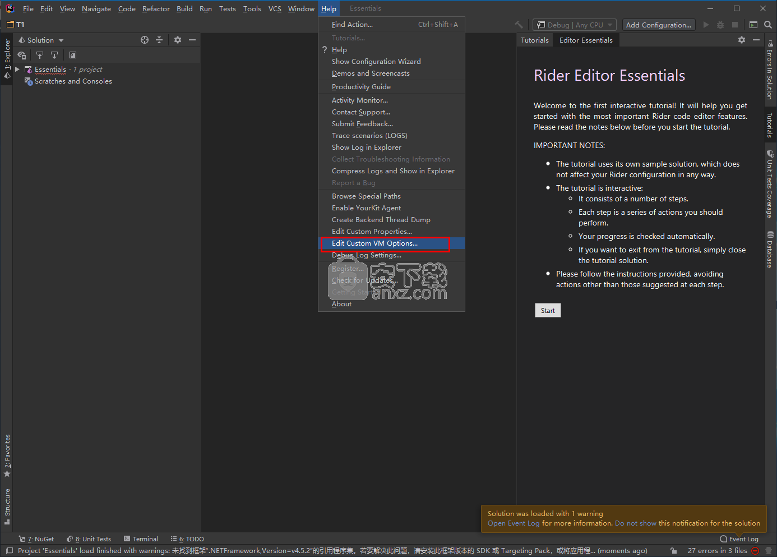
Task: Click the Open Event Log link
Action: [x=514, y=523]
